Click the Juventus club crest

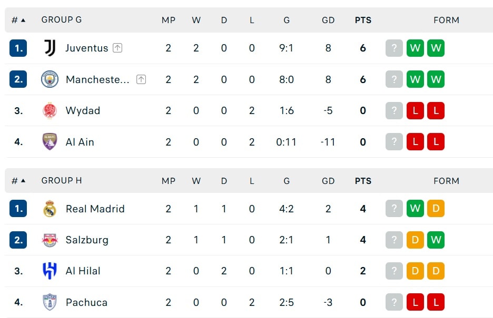[x=50, y=48]
